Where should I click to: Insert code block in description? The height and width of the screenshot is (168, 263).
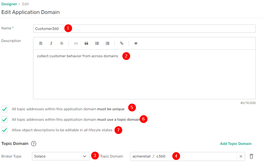click(x=76, y=44)
